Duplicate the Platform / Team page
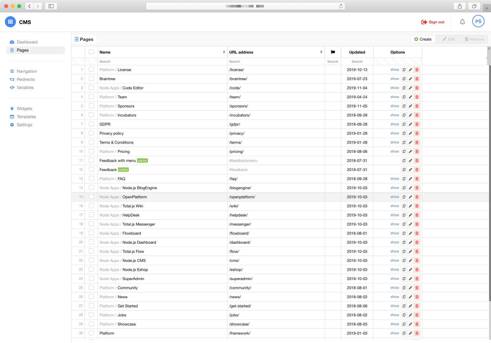The image size is (491, 343). pyautogui.click(x=404, y=97)
